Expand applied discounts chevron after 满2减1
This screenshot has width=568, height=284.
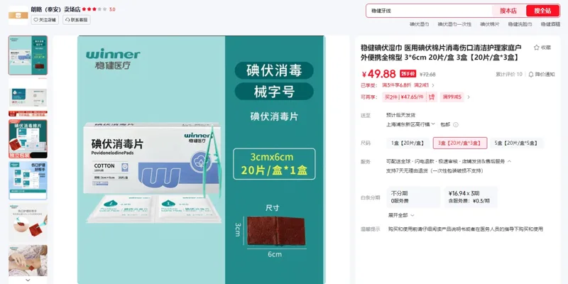[433, 85]
